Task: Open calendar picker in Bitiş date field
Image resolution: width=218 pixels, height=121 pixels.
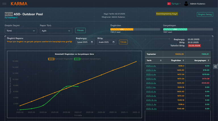Action: tap(114, 42)
